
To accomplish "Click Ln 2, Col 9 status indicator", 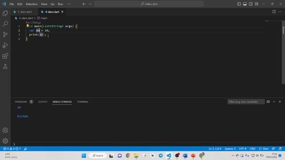I will (x=215, y=149).
